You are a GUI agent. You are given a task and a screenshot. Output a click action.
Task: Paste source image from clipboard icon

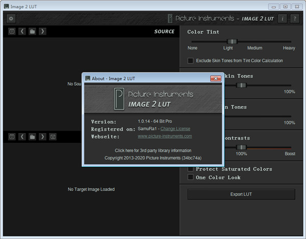(12, 31)
